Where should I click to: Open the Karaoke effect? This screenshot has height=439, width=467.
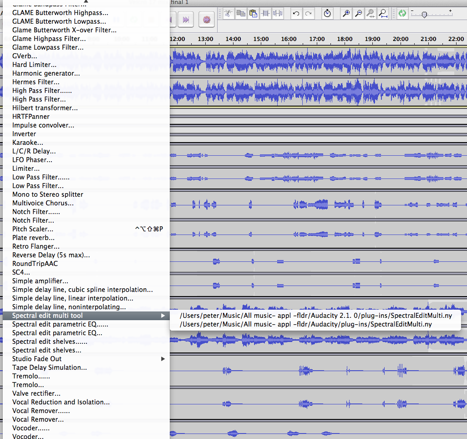tap(86, 143)
